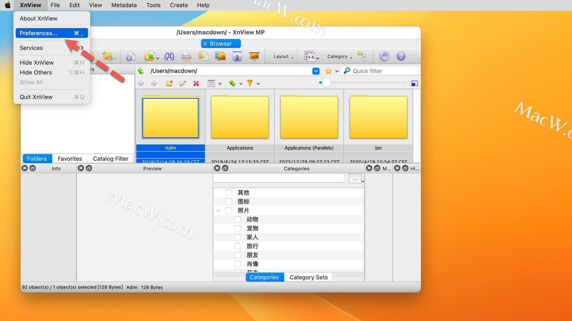Select the Applications (Parallels) folder thumbnail
This screenshot has width=572, height=321.
point(309,117)
